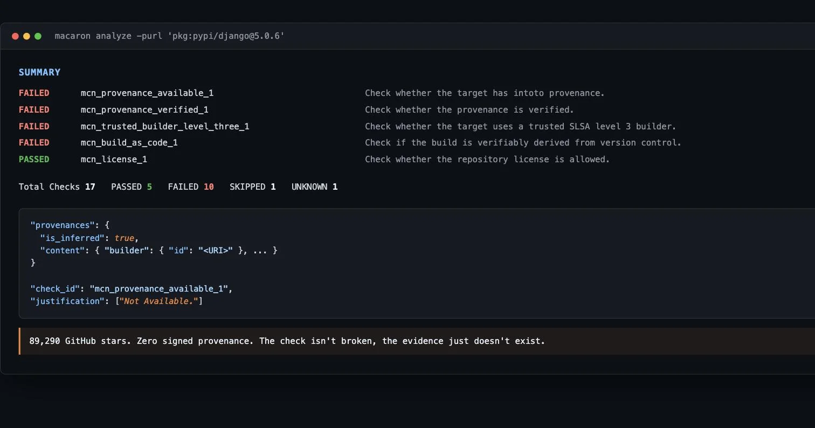815x428 pixels.
Task: Click the 'FAILED 10' totals count
Action: [191, 187]
